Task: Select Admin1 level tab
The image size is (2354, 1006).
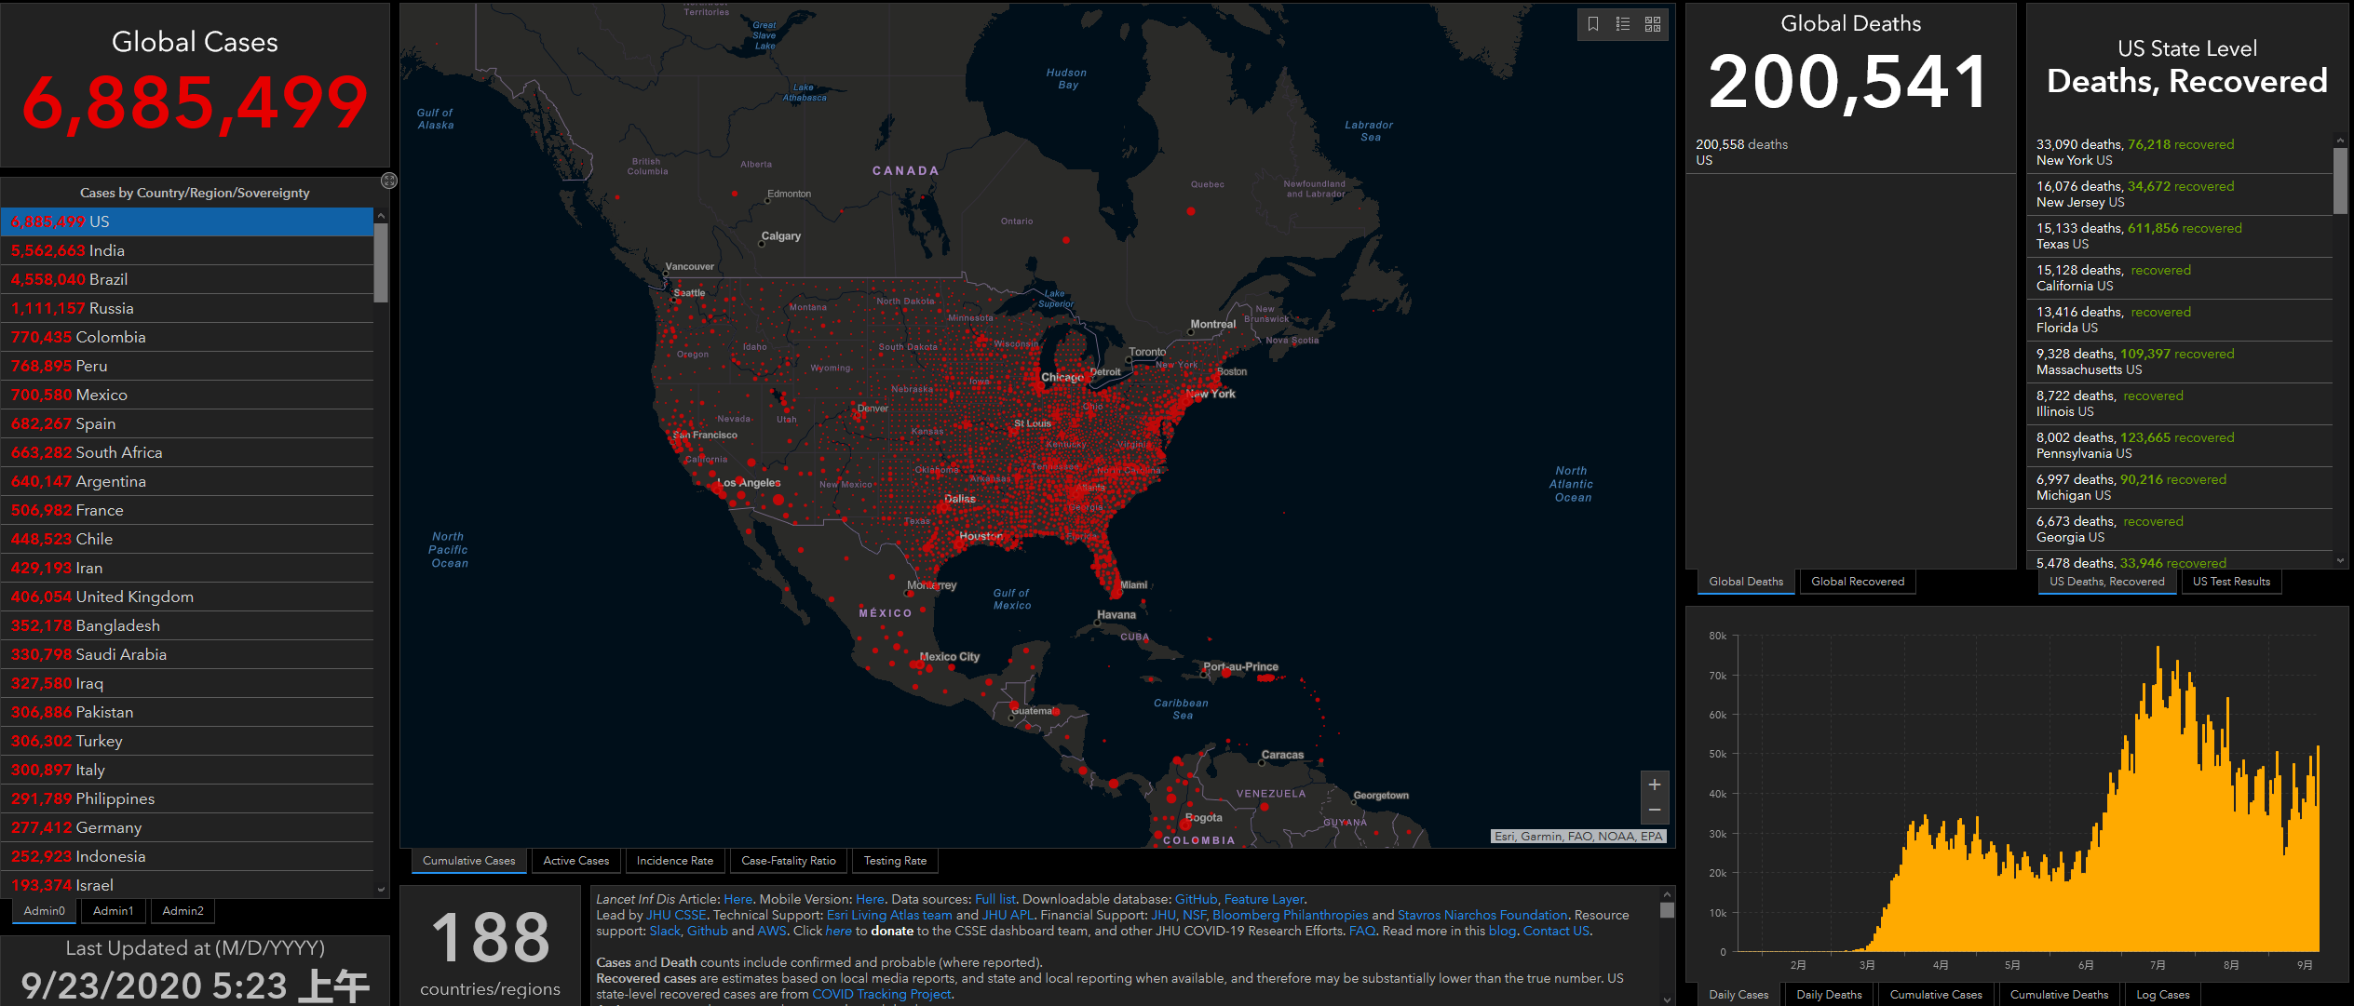Action: 113,911
